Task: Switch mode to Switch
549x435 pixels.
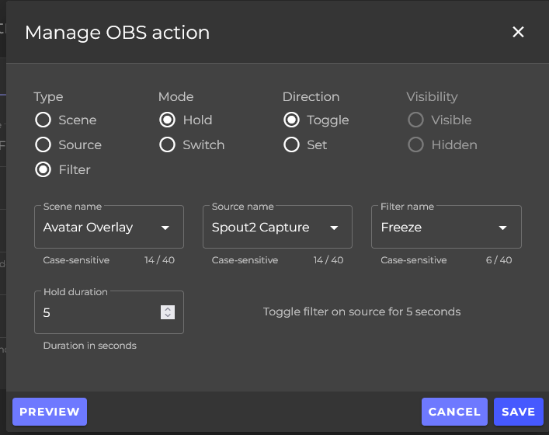Action: (x=167, y=145)
